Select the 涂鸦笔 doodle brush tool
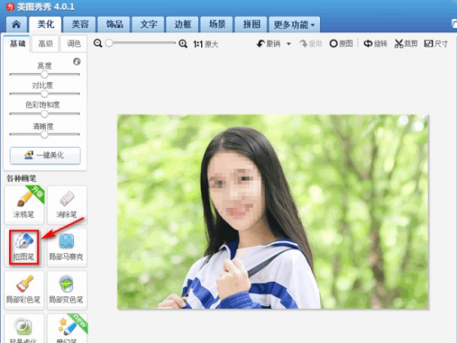Screen dimensions: 457x343 coord(24,204)
